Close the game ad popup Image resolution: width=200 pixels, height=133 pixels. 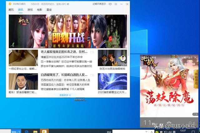[196, 58]
